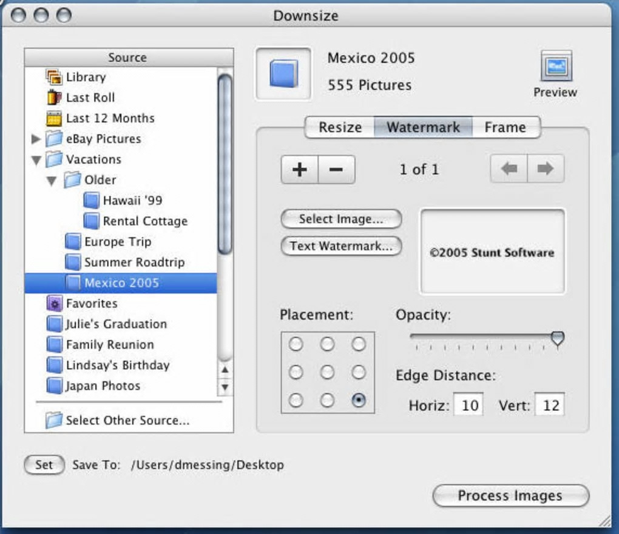Click the Vert edge distance field
The height and width of the screenshot is (534, 619).
tap(550, 405)
